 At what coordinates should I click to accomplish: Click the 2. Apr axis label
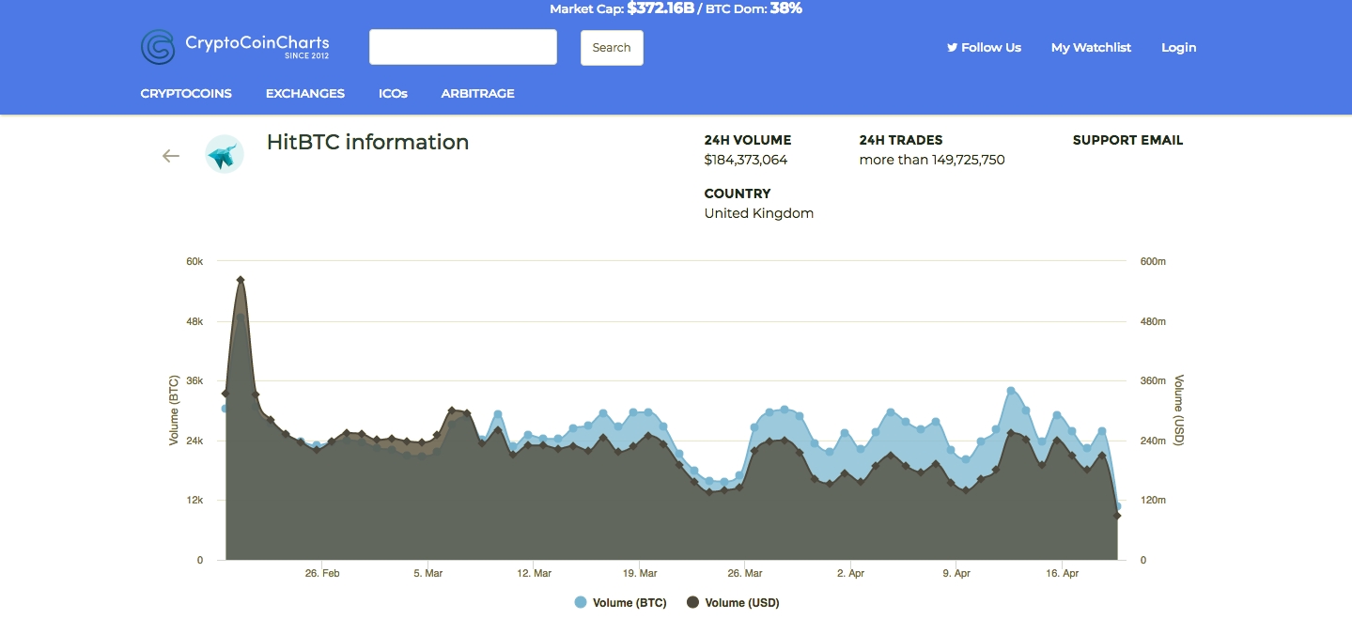pos(850,573)
